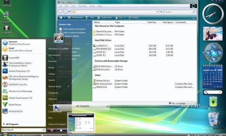Open the Recycle Bin on the desktop
The width and height of the screenshot is (226, 136).
[213, 119]
